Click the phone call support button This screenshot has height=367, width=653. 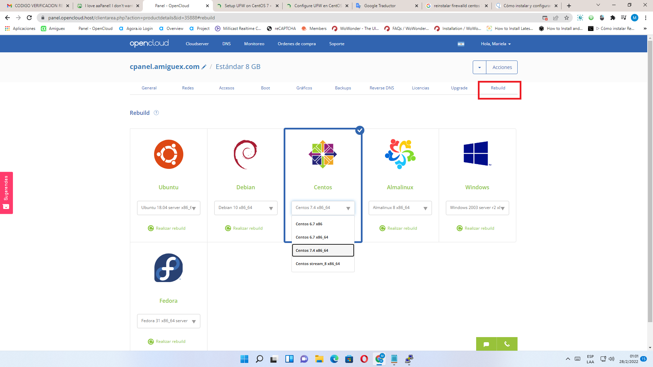(x=507, y=344)
